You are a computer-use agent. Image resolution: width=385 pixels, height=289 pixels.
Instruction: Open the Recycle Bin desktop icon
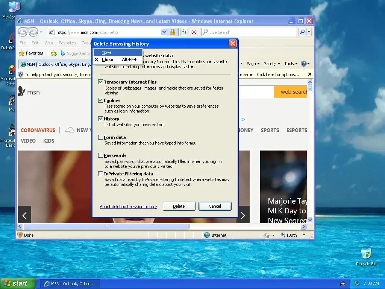coord(366,257)
